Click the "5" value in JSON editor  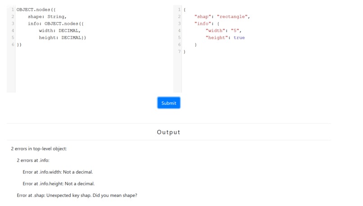tap(235, 31)
